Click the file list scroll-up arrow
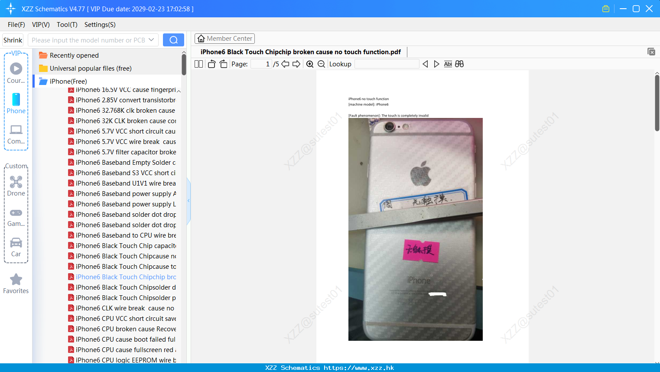The height and width of the screenshot is (372, 660). coord(179,91)
